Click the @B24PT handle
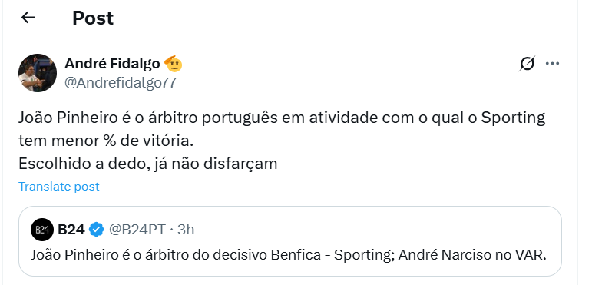This screenshot has height=285, width=602. pos(137,230)
